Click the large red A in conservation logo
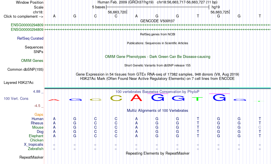This screenshot has width=271, height=164. pyautogui.click(x=136, y=98)
